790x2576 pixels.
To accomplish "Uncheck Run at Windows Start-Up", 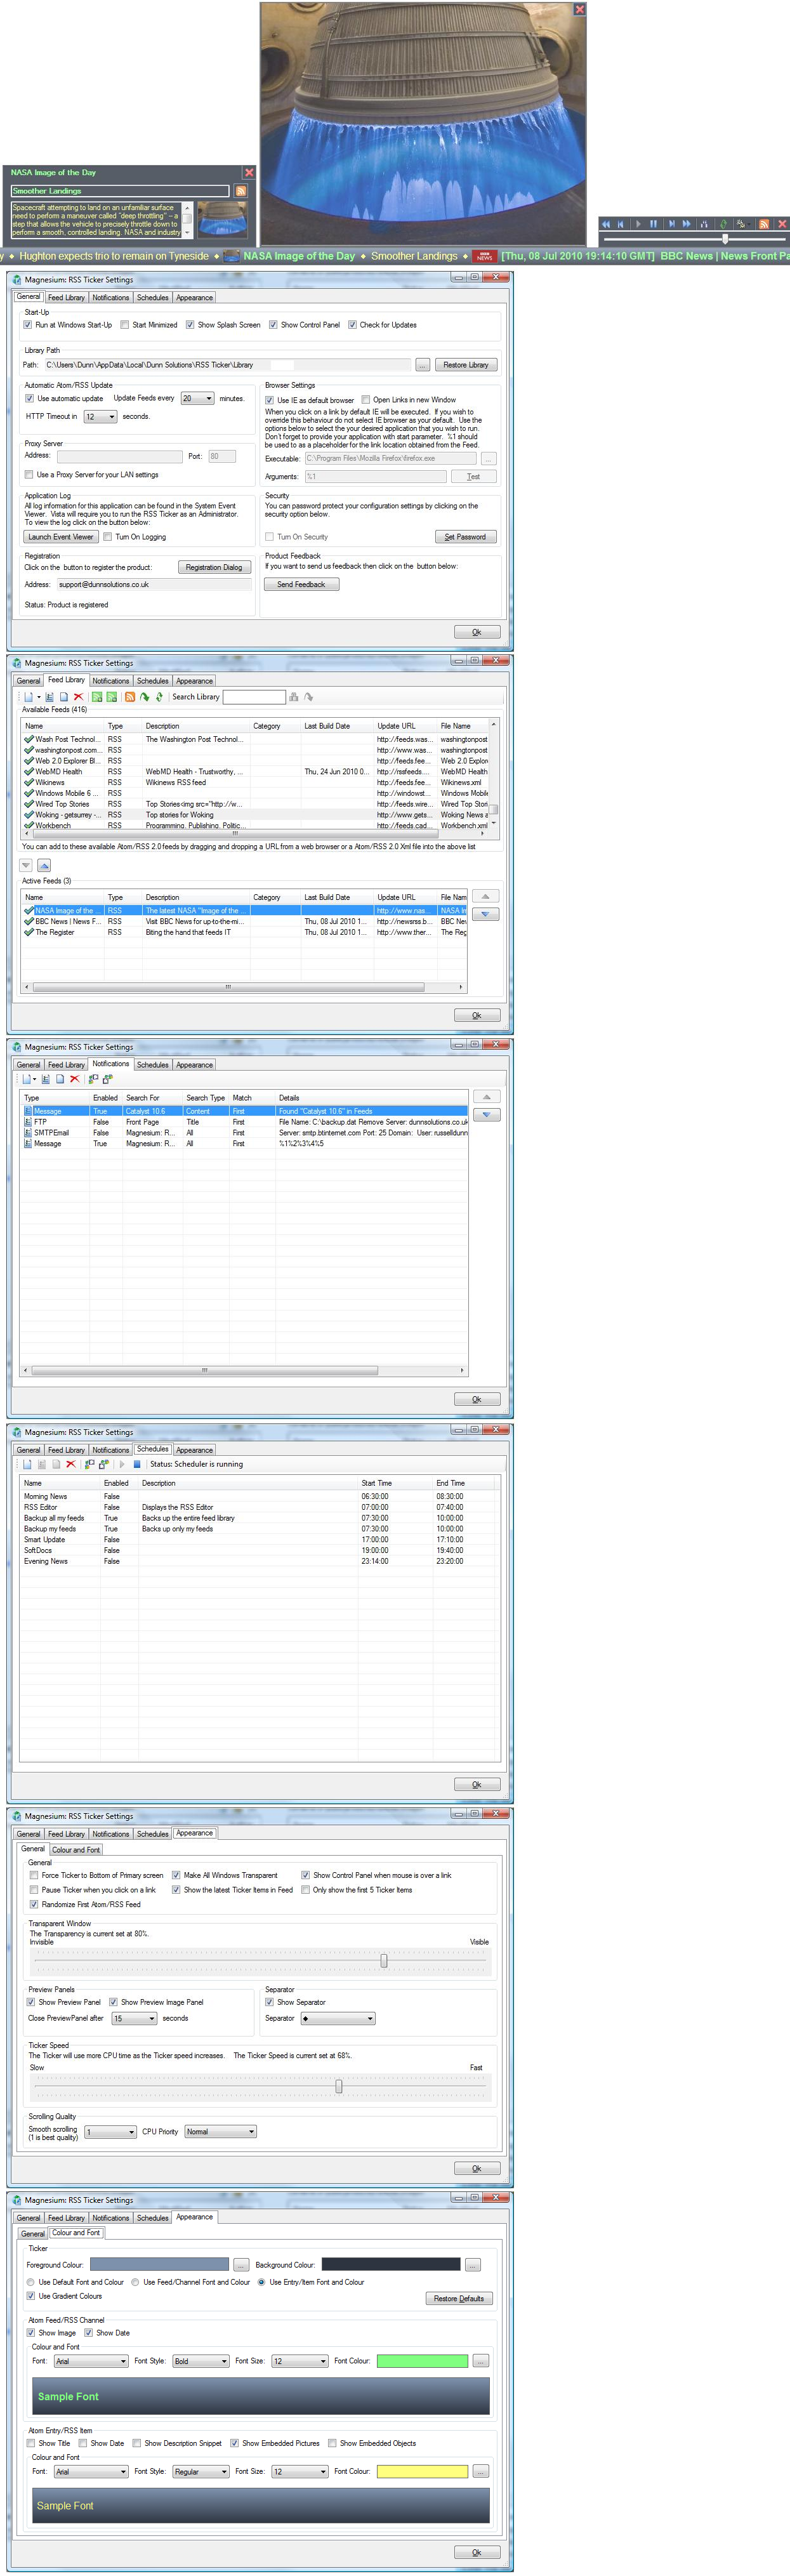I will click(x=28, y=325).
